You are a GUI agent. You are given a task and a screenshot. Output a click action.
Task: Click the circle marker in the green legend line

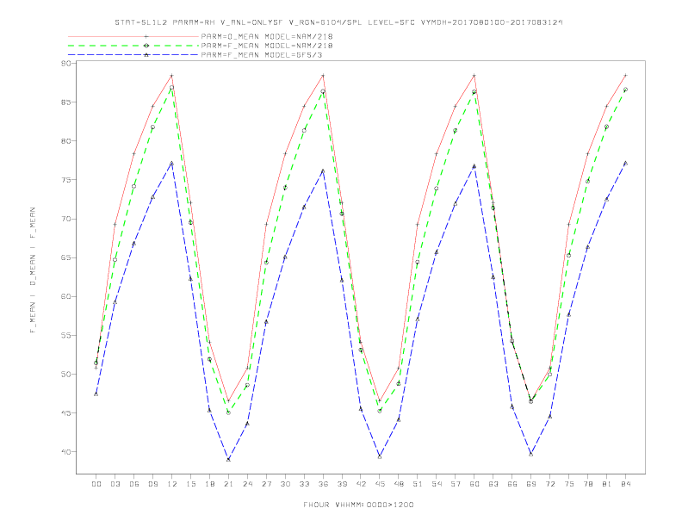pyautogui.click(x=146, y=46)
